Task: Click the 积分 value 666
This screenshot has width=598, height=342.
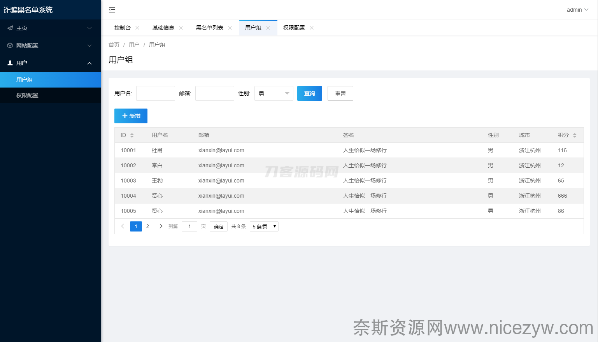Action: (x=563, y=196)
